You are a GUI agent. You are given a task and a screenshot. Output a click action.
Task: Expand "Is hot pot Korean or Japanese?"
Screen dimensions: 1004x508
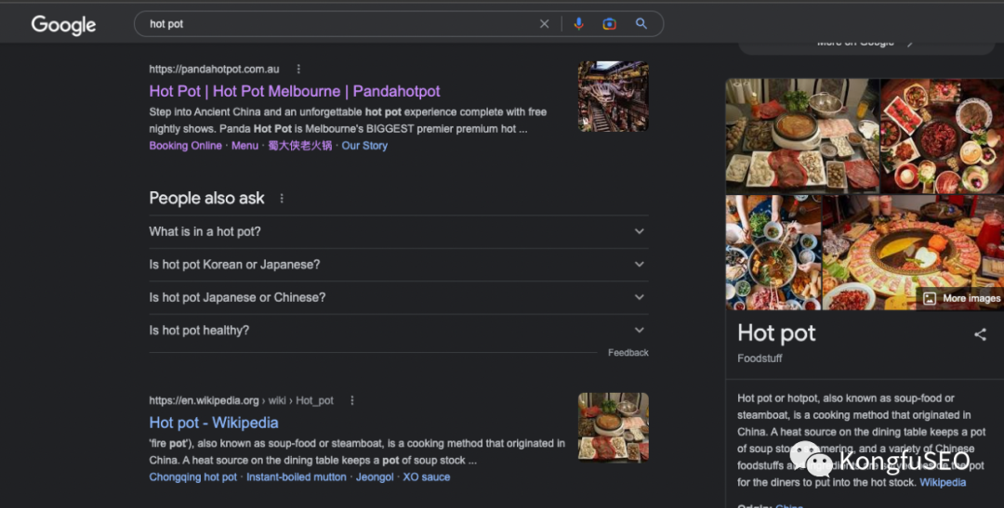click(398, 265)
